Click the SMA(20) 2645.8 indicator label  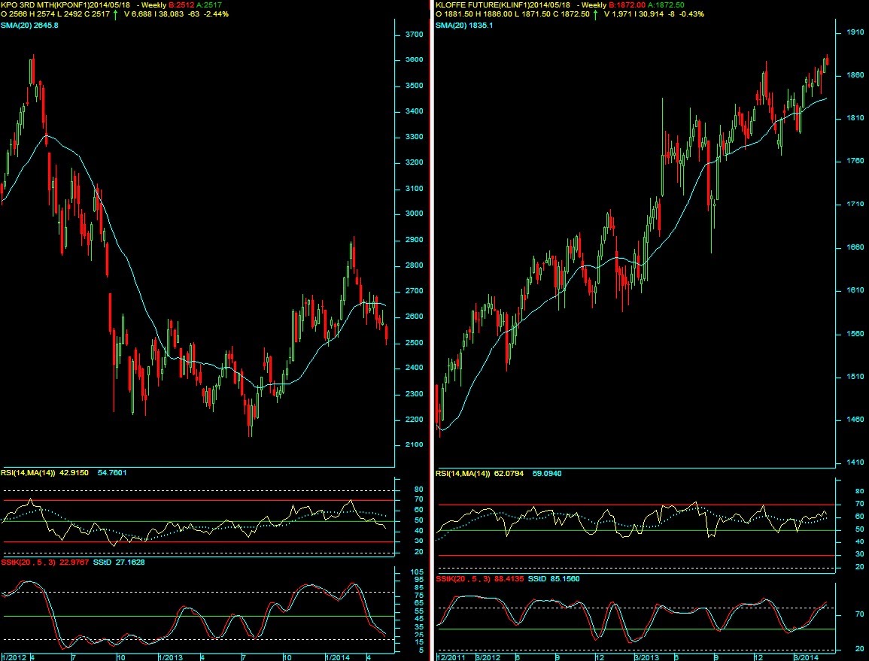pyautogui.click(x=29, y=26)
